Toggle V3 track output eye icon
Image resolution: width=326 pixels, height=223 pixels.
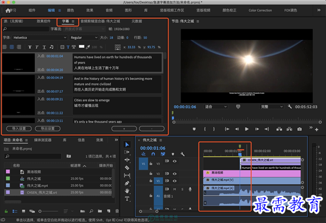click(x=175, y=161)
